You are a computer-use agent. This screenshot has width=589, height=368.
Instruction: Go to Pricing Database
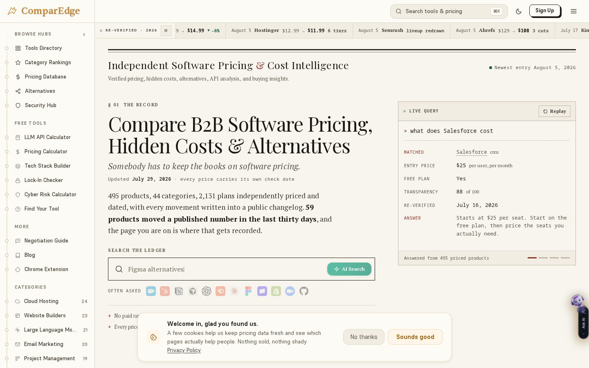coord(45,77)
